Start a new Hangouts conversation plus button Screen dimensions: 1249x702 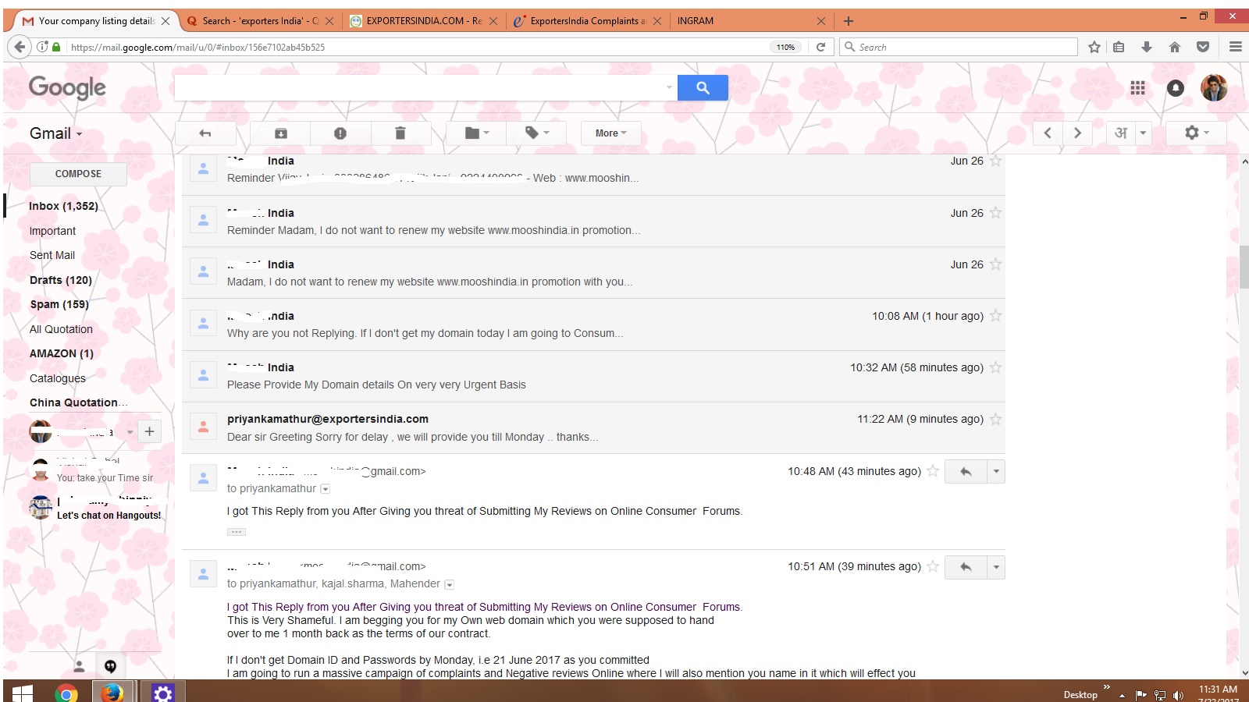[149, 431]
